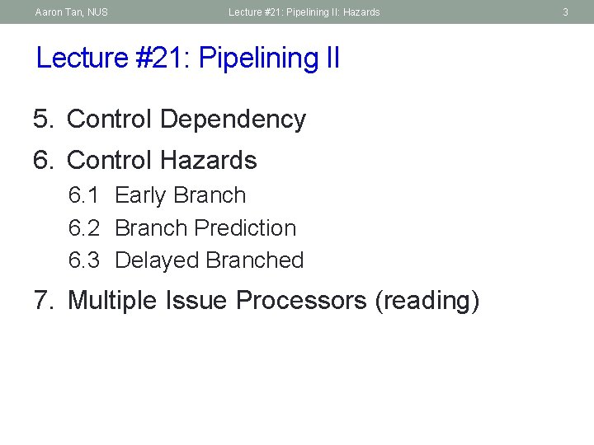
Task: Click the header 'Lecture #21: Pipelining II: Hazards'
Action: pyautogui.click(x=304, y=12)
